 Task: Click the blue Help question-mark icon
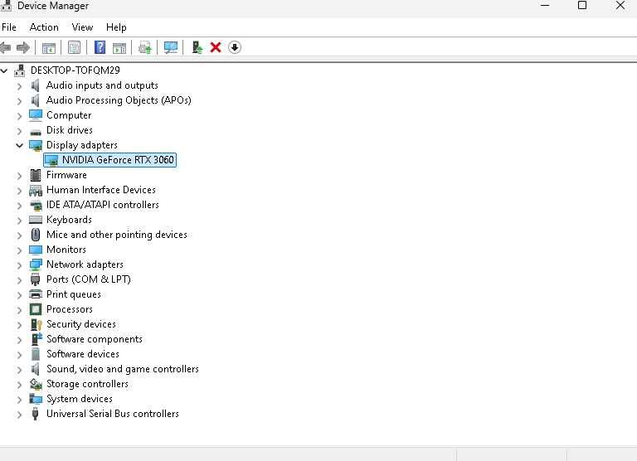(x=100, y=47)
